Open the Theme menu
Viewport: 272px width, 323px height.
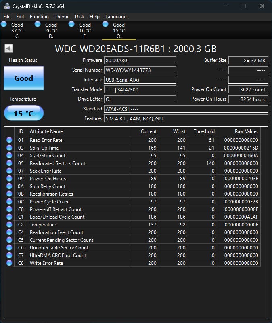pyautogui.click(x=62, y=17)
